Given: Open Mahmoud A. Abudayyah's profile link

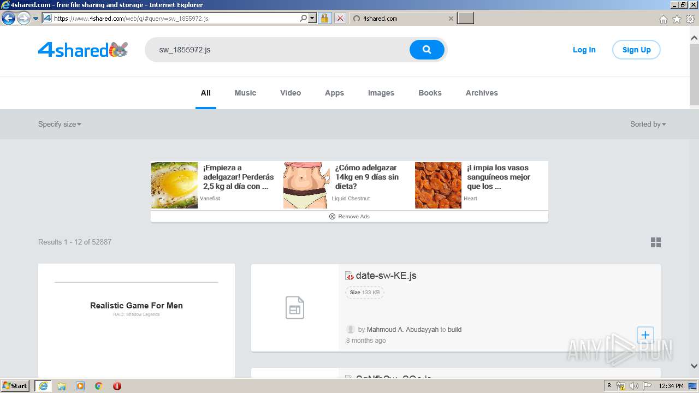Looking at the screenshot, I should [402, 330].
